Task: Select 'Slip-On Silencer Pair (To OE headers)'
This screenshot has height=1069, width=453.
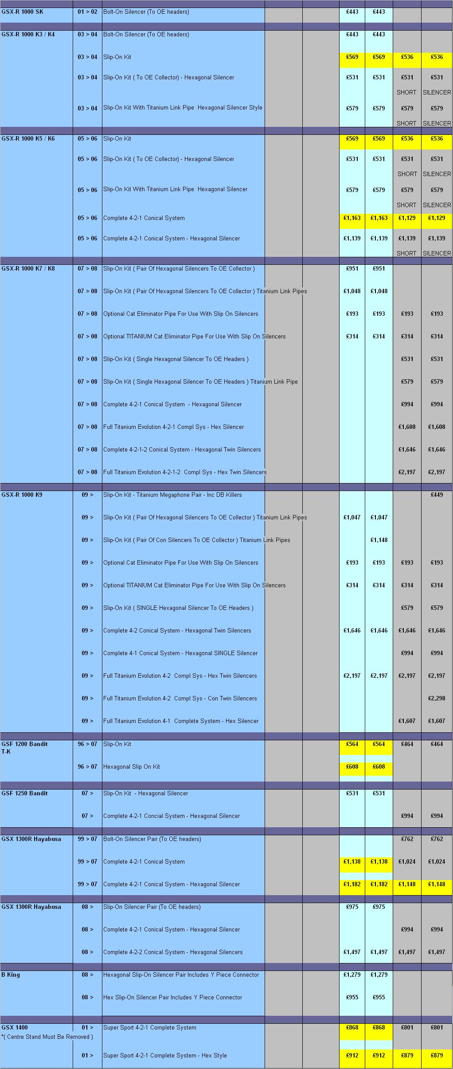Action: click(x=152, y=907)
